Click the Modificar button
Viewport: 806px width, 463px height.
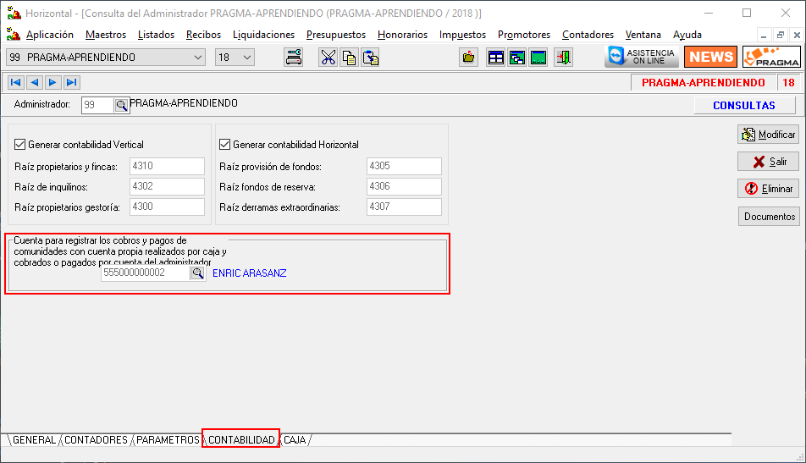tap(769, 134)
